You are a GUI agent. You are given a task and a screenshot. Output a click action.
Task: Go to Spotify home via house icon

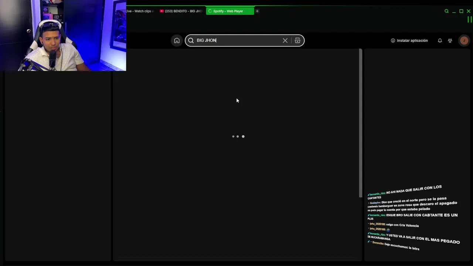click(x=177, y=41)
